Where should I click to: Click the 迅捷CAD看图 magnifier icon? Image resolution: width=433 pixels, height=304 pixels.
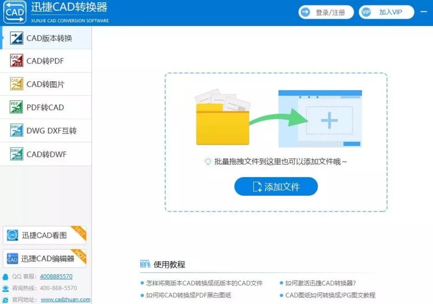pyautogui.click(x=12, y=235)
